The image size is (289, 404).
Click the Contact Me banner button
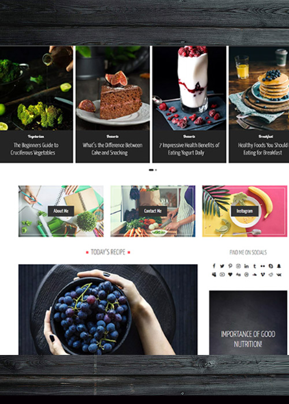click(x=153, y=211)
